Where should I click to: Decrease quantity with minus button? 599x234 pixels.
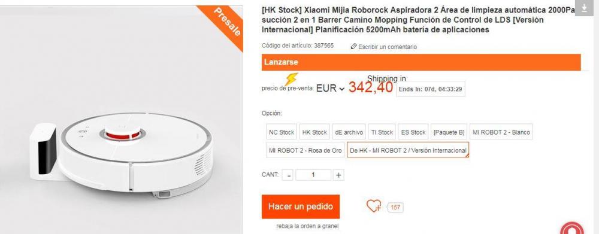pos(289,175)
